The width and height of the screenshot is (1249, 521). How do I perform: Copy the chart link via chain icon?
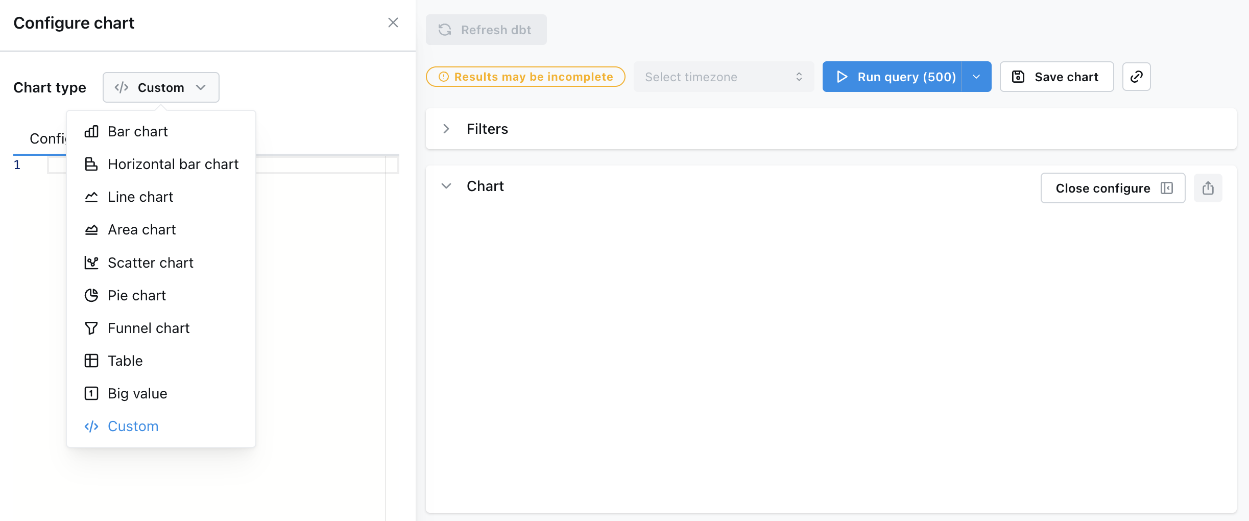[x=1137, y=77]
